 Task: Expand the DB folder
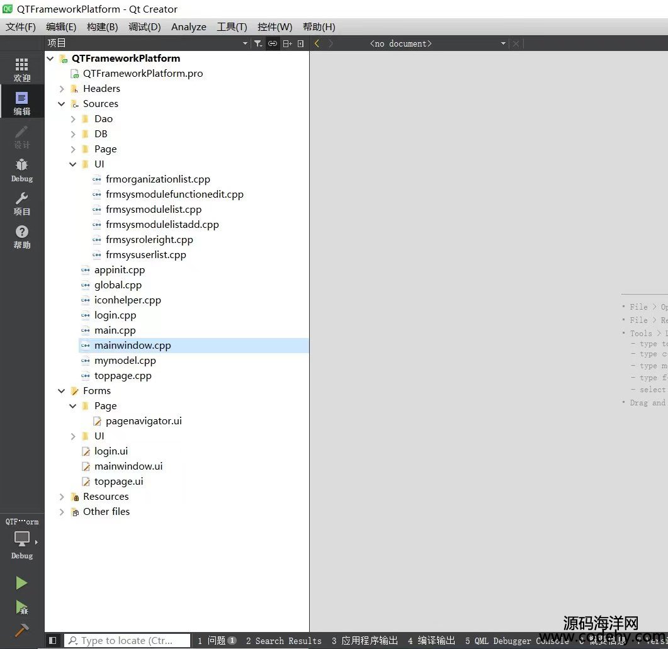tap(73, 134)
